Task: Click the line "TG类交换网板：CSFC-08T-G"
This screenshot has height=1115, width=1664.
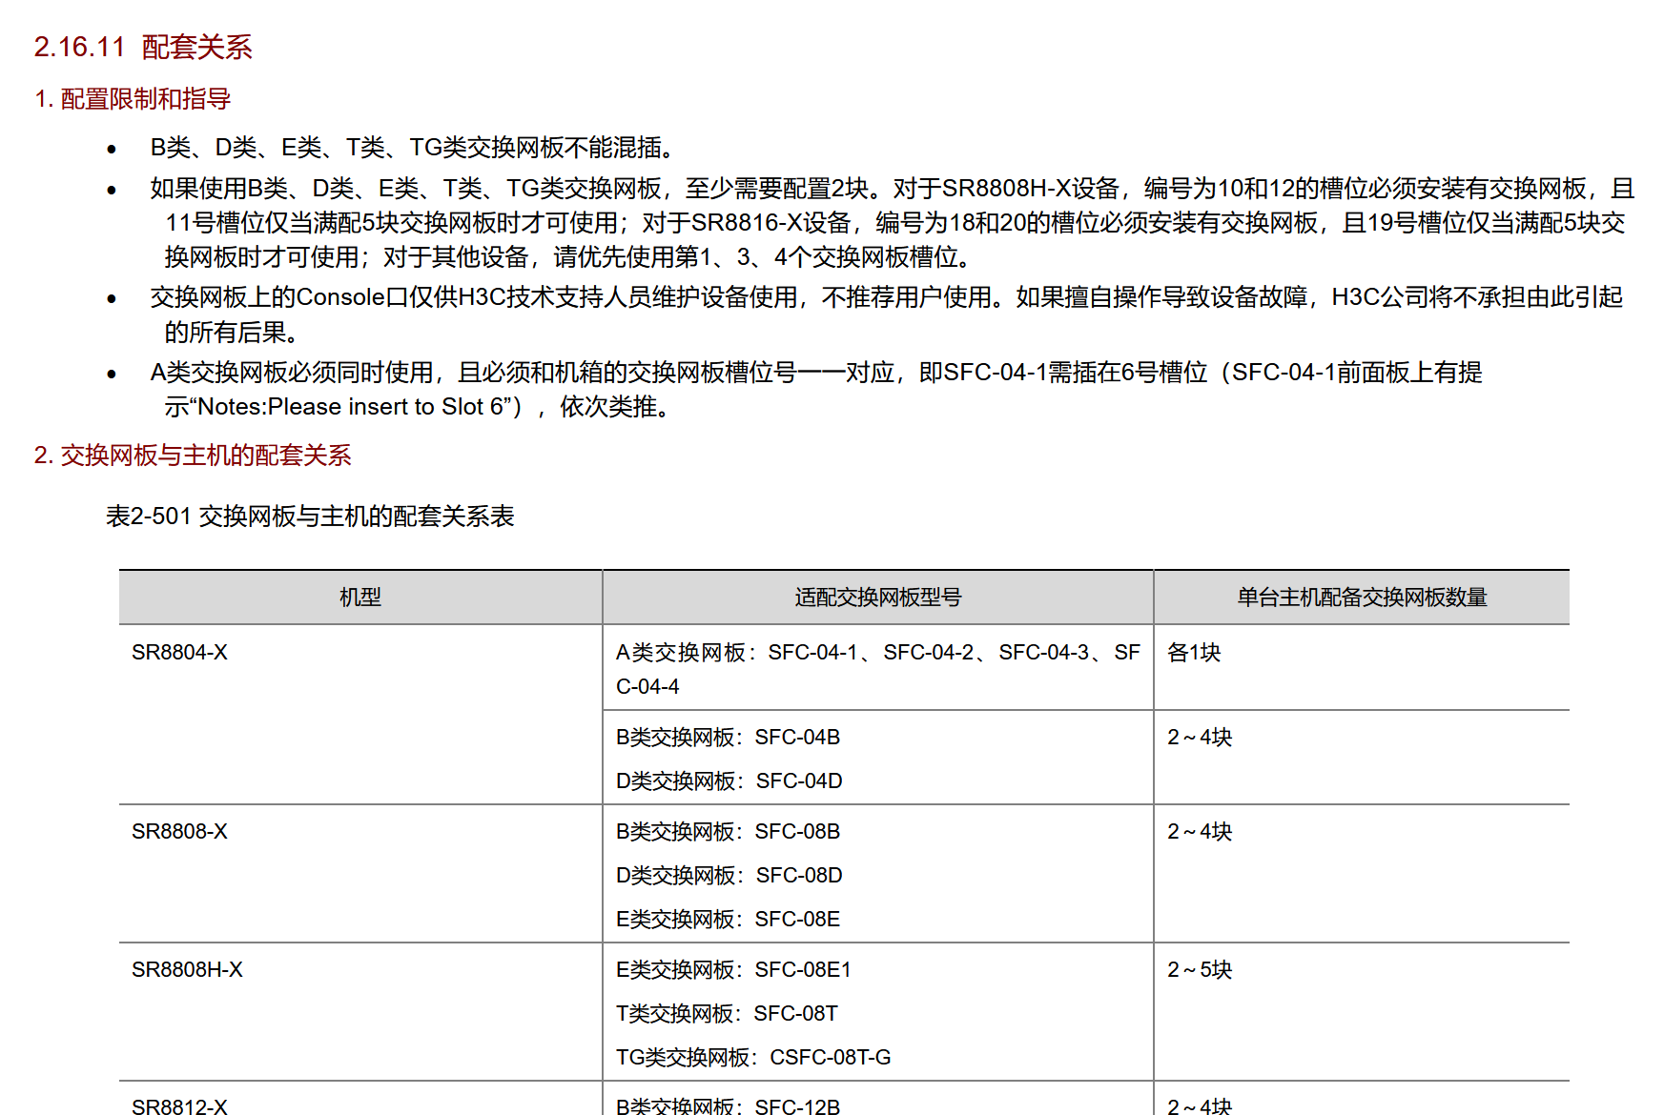Action: coord(753,1058)
